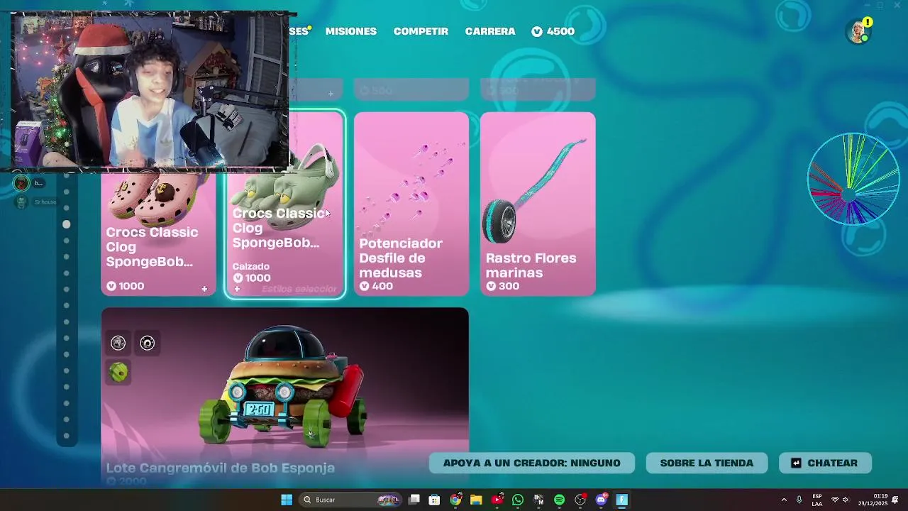This screenshot has width=908, height=511.
Task: Open the Windows Start menu
Action: pos(287,500)
